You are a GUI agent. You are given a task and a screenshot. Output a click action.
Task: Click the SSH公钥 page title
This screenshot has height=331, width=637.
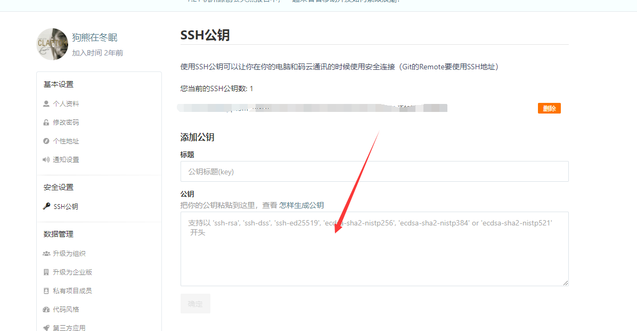(x=205, y=35)
